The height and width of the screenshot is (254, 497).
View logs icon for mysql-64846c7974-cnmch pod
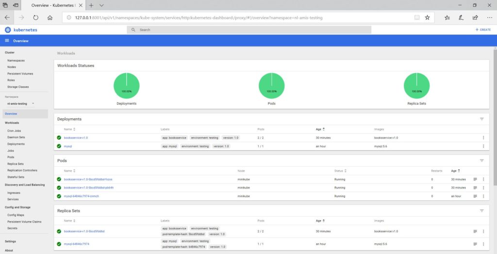[x=475, y=196]
